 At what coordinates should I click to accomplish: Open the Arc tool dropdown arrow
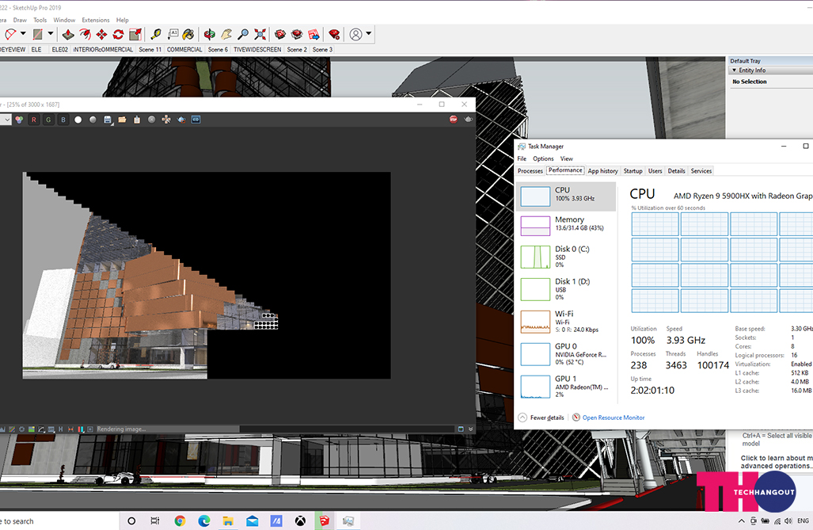[23, 34]
